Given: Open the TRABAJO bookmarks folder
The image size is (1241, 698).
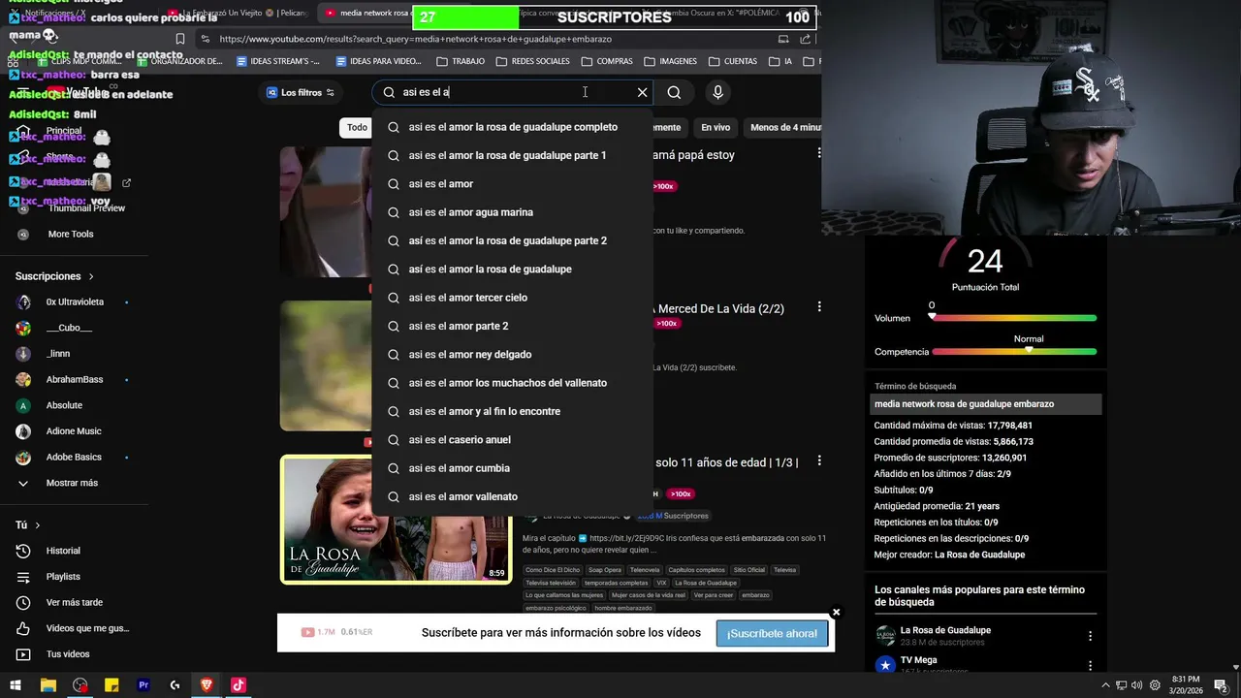Looking at the screenshot, I should pyautogui.click(x=461, y=61).
